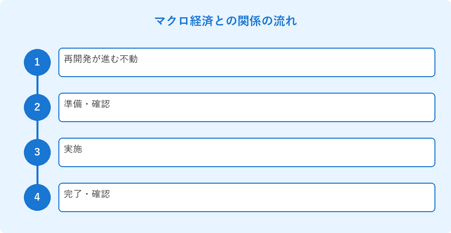Select the step 4 circle marker
The image size is (451, 233).
(x=37, y=197)
